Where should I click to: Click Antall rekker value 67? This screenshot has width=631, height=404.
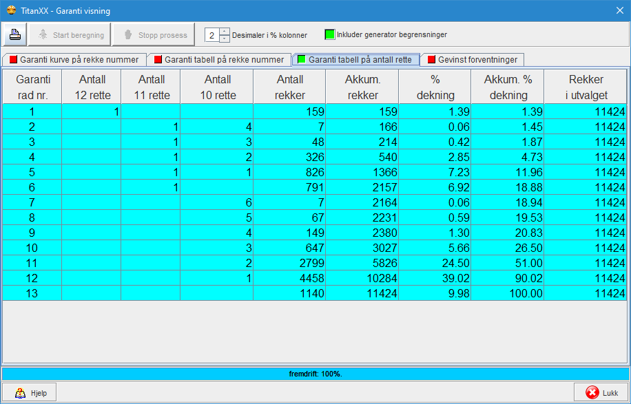(x=289, y=217)
